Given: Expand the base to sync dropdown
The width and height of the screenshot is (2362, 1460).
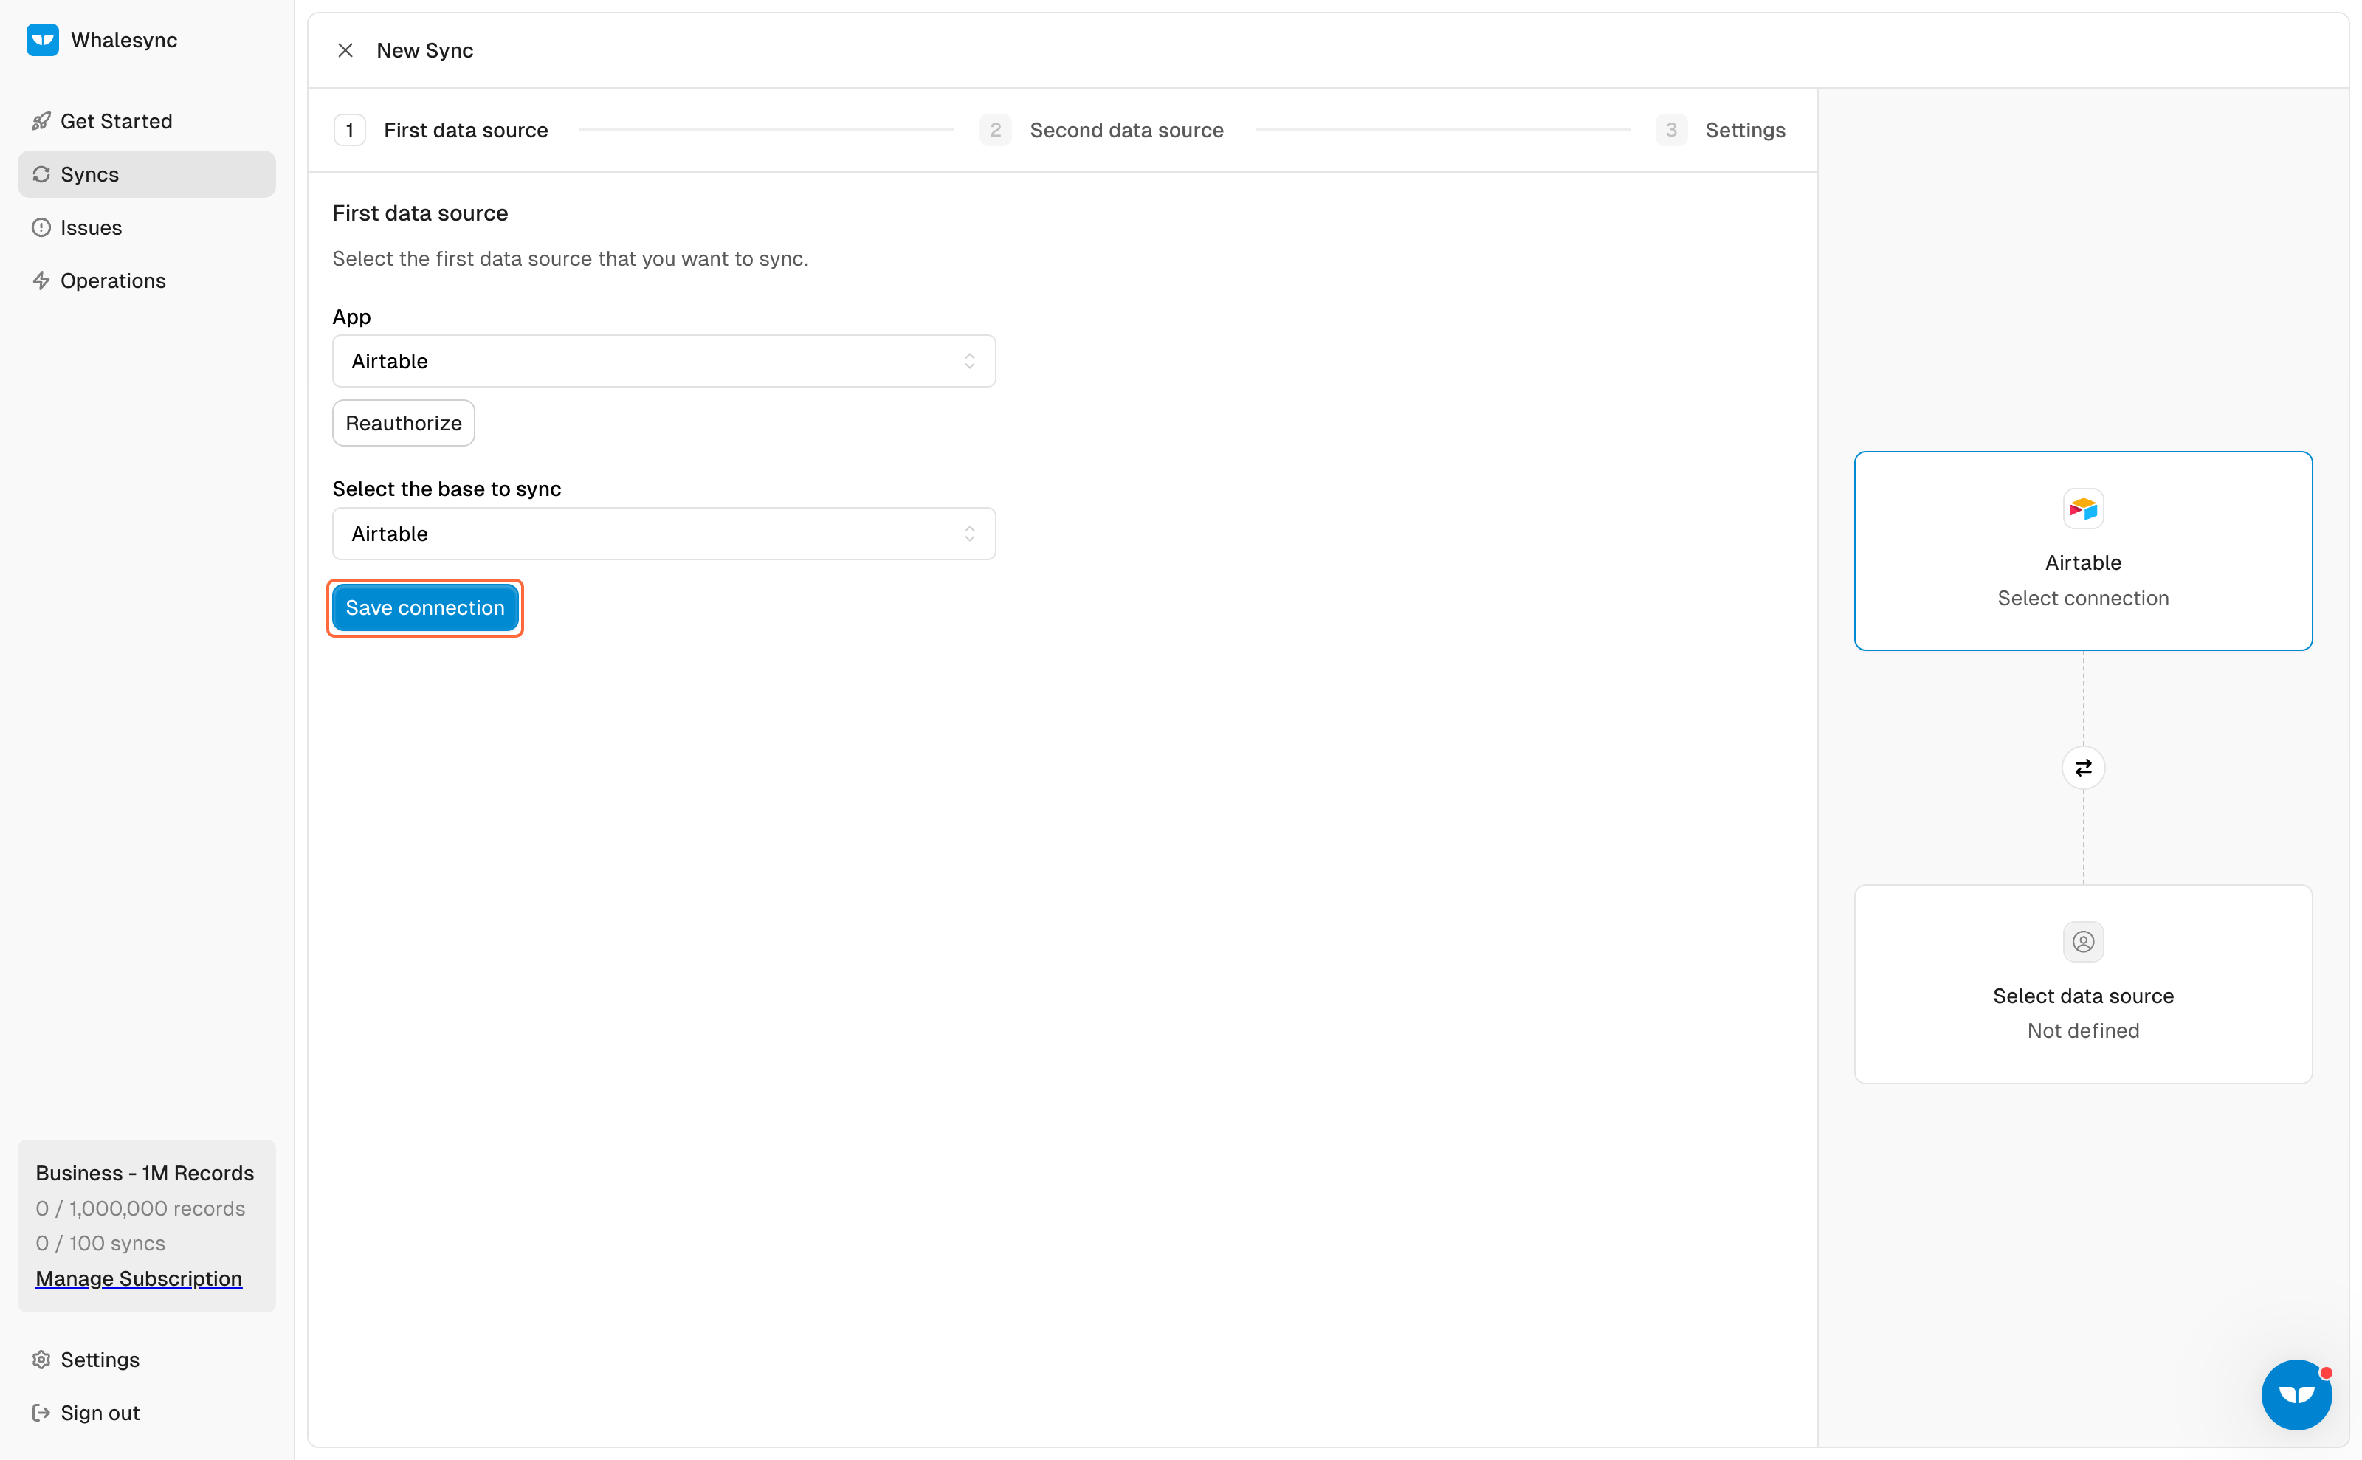Looking at the screenshot, I should pos(664,534).
